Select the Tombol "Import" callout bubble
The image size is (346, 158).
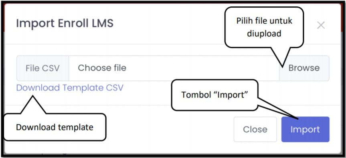[214, 95]
